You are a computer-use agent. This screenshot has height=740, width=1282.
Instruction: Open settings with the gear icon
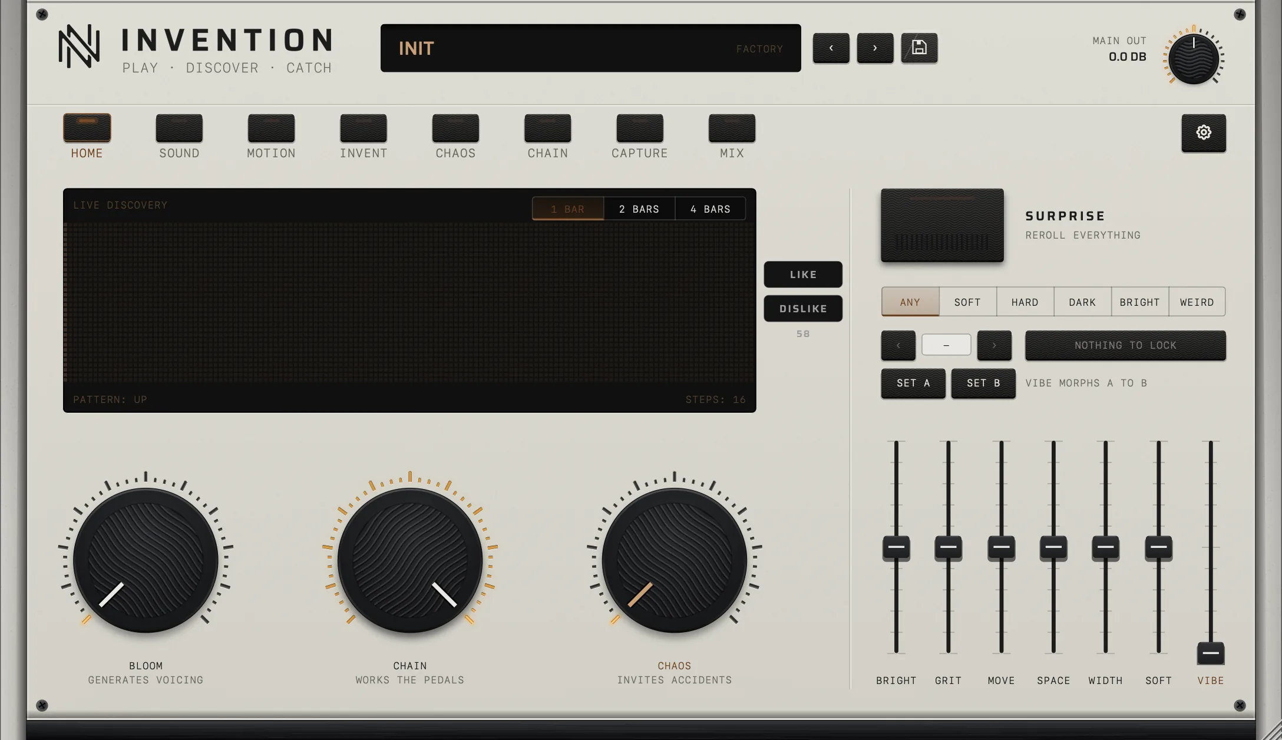pos(1204,133)
